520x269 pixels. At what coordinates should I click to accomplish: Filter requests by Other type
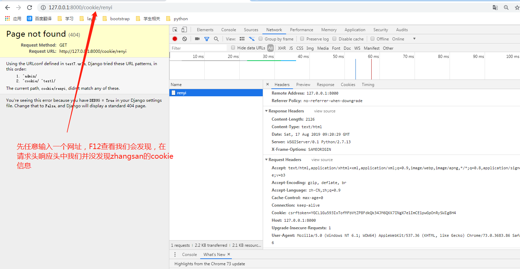point(388,48)
